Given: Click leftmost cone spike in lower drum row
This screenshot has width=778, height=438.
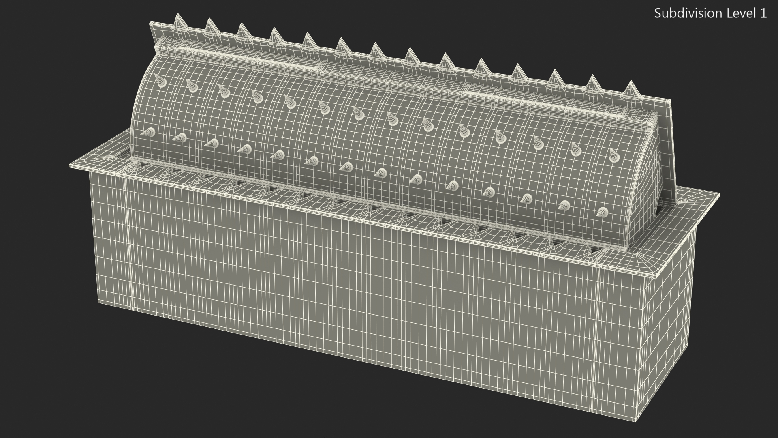Looking at the screenshot, I should click(x=150, y=132).
